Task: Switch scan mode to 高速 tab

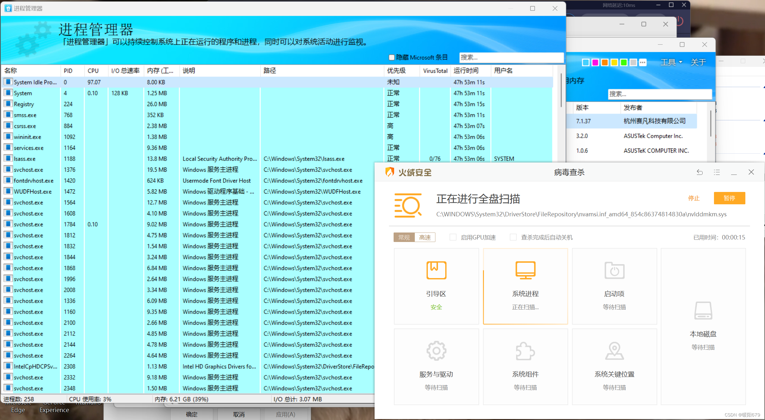Action: click(425, 237)
